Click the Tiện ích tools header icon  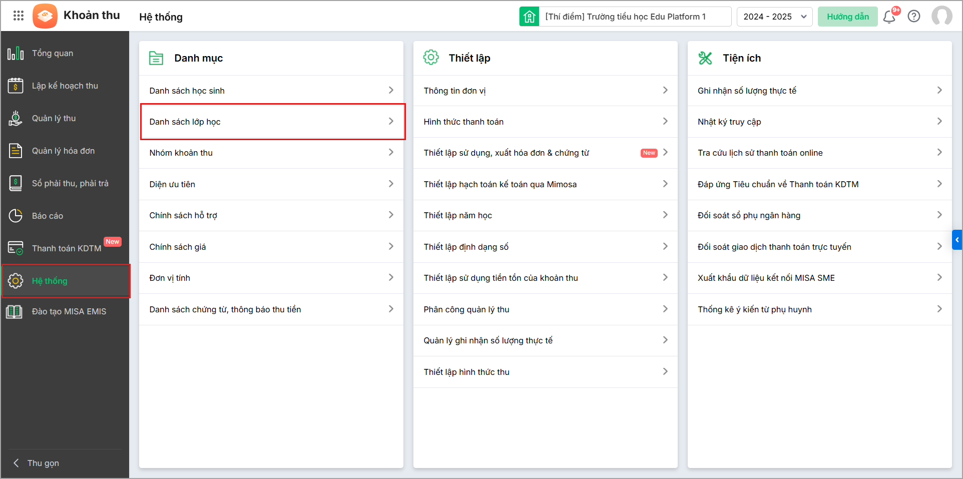tap(705, 58)
